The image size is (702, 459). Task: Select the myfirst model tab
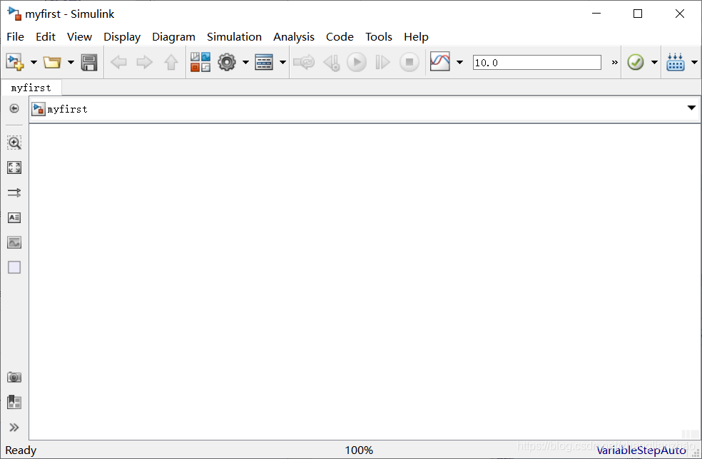[31, 88]
